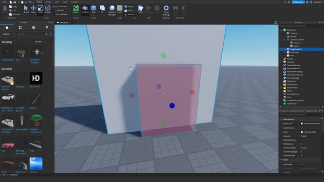Collapse the SpawnLocation tree node
Image resolution: width=324 pixels, height=182 pixels.
[x=285, y=39]
